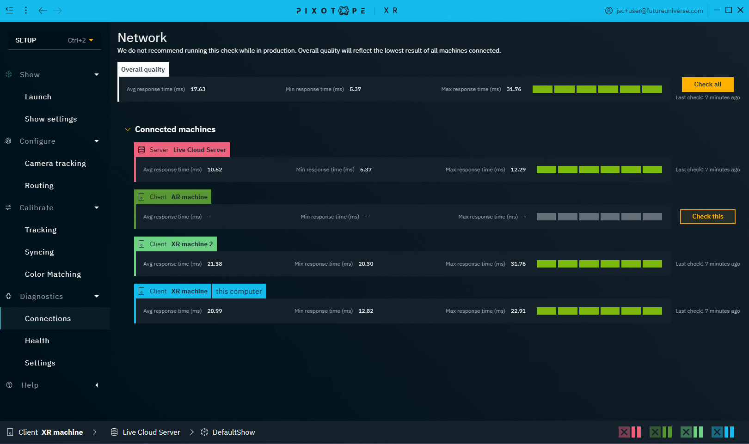This screenshot has width=749, height=444.
Task: Click the server icon beside Live Cloud Server breadcrumb
Action: pos(114,432)
